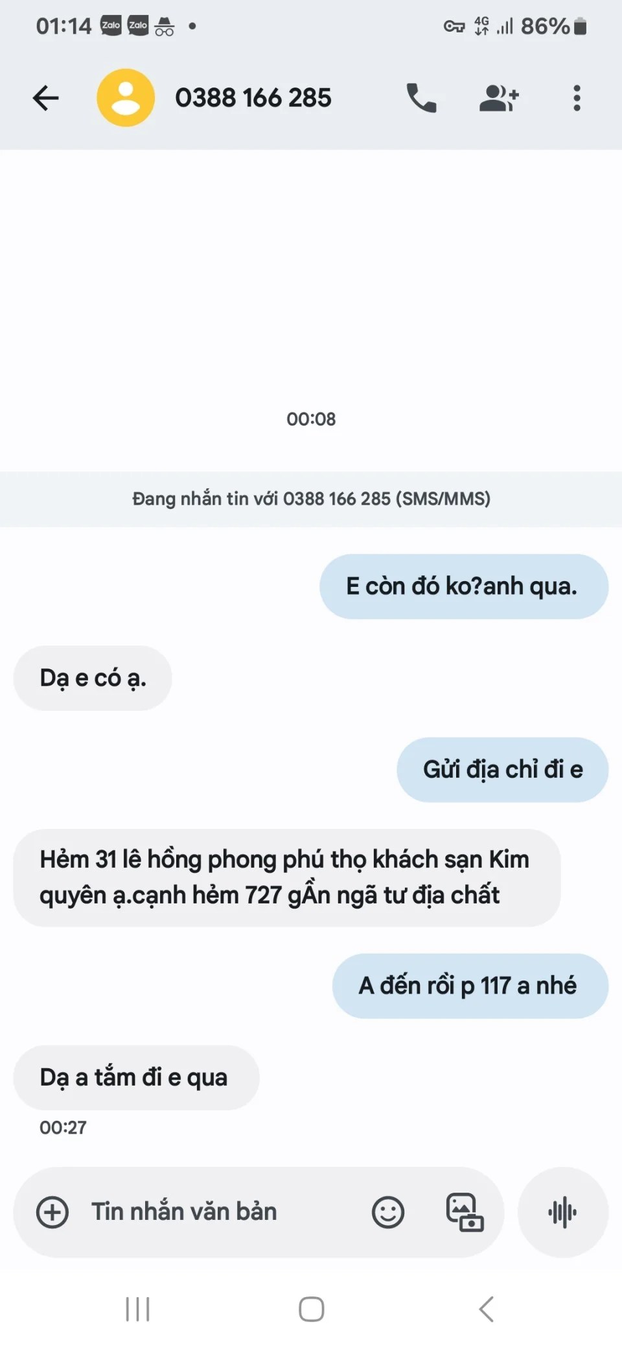
Task: Open the three-dot overflow menu
Action: [577, 98]
